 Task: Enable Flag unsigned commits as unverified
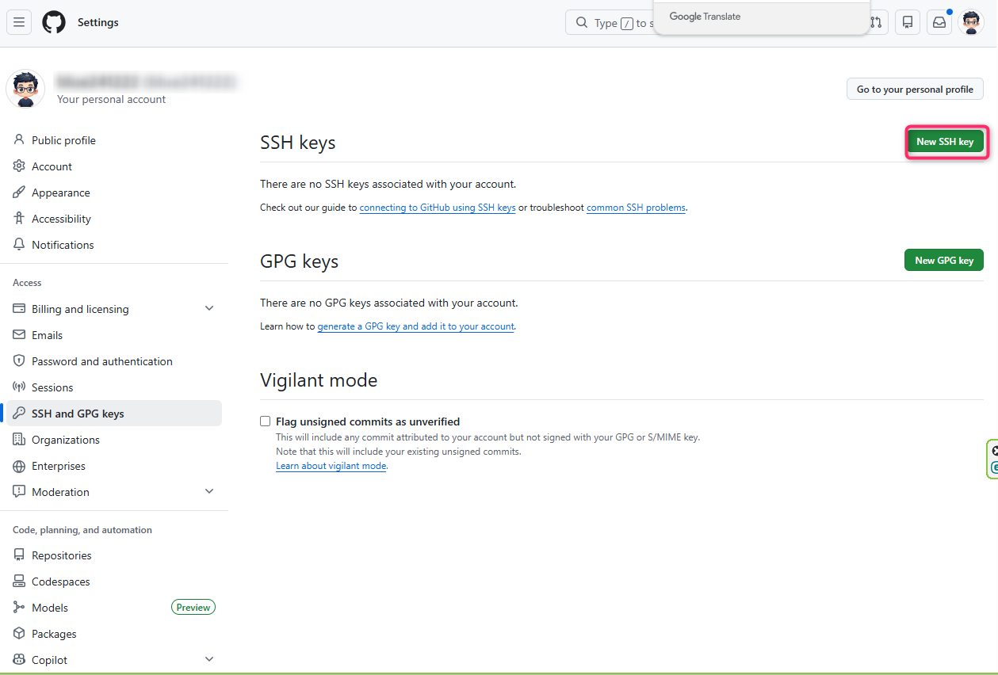pyautogui.click(x=266, y=421)
